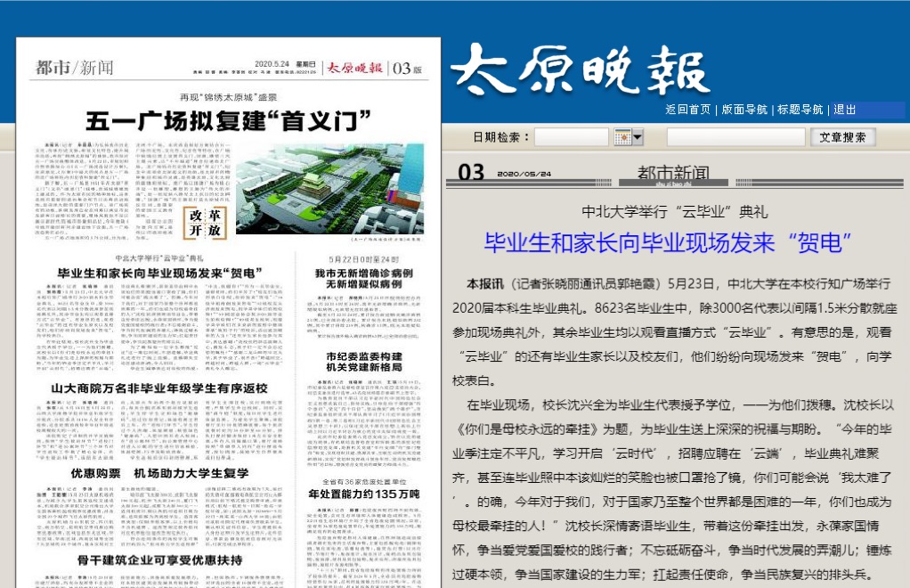The height and width of the screenshot is (588, 910).
Task: Select the 改革开放 badge on the newspaper page
Action: 205,223
